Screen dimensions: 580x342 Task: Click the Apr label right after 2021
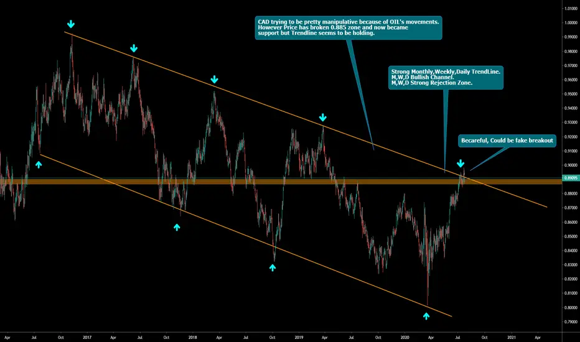538,337
